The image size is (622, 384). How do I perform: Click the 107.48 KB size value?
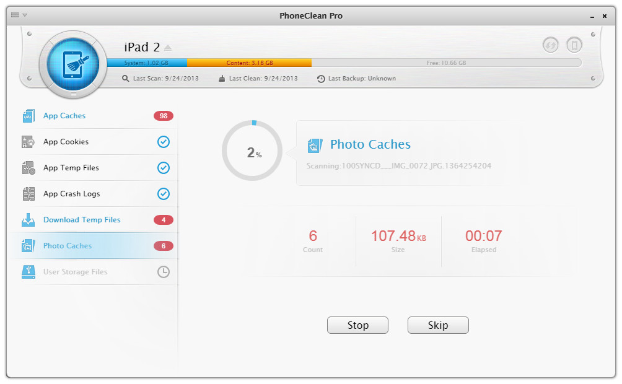tap(398, 236)
